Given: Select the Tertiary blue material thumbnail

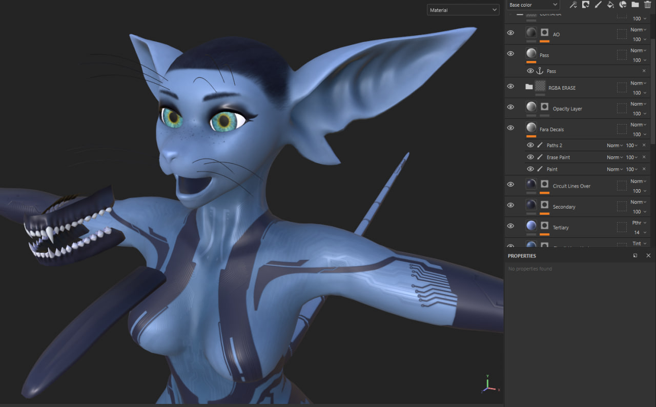Looking at the screenshot, I should click(x=531, y=226).
